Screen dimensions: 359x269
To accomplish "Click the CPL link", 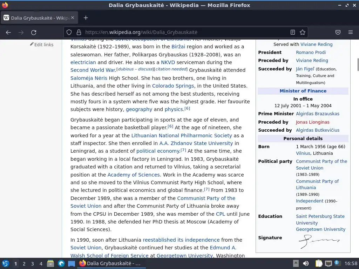I will pyautogui.click(x=221, y=214).
